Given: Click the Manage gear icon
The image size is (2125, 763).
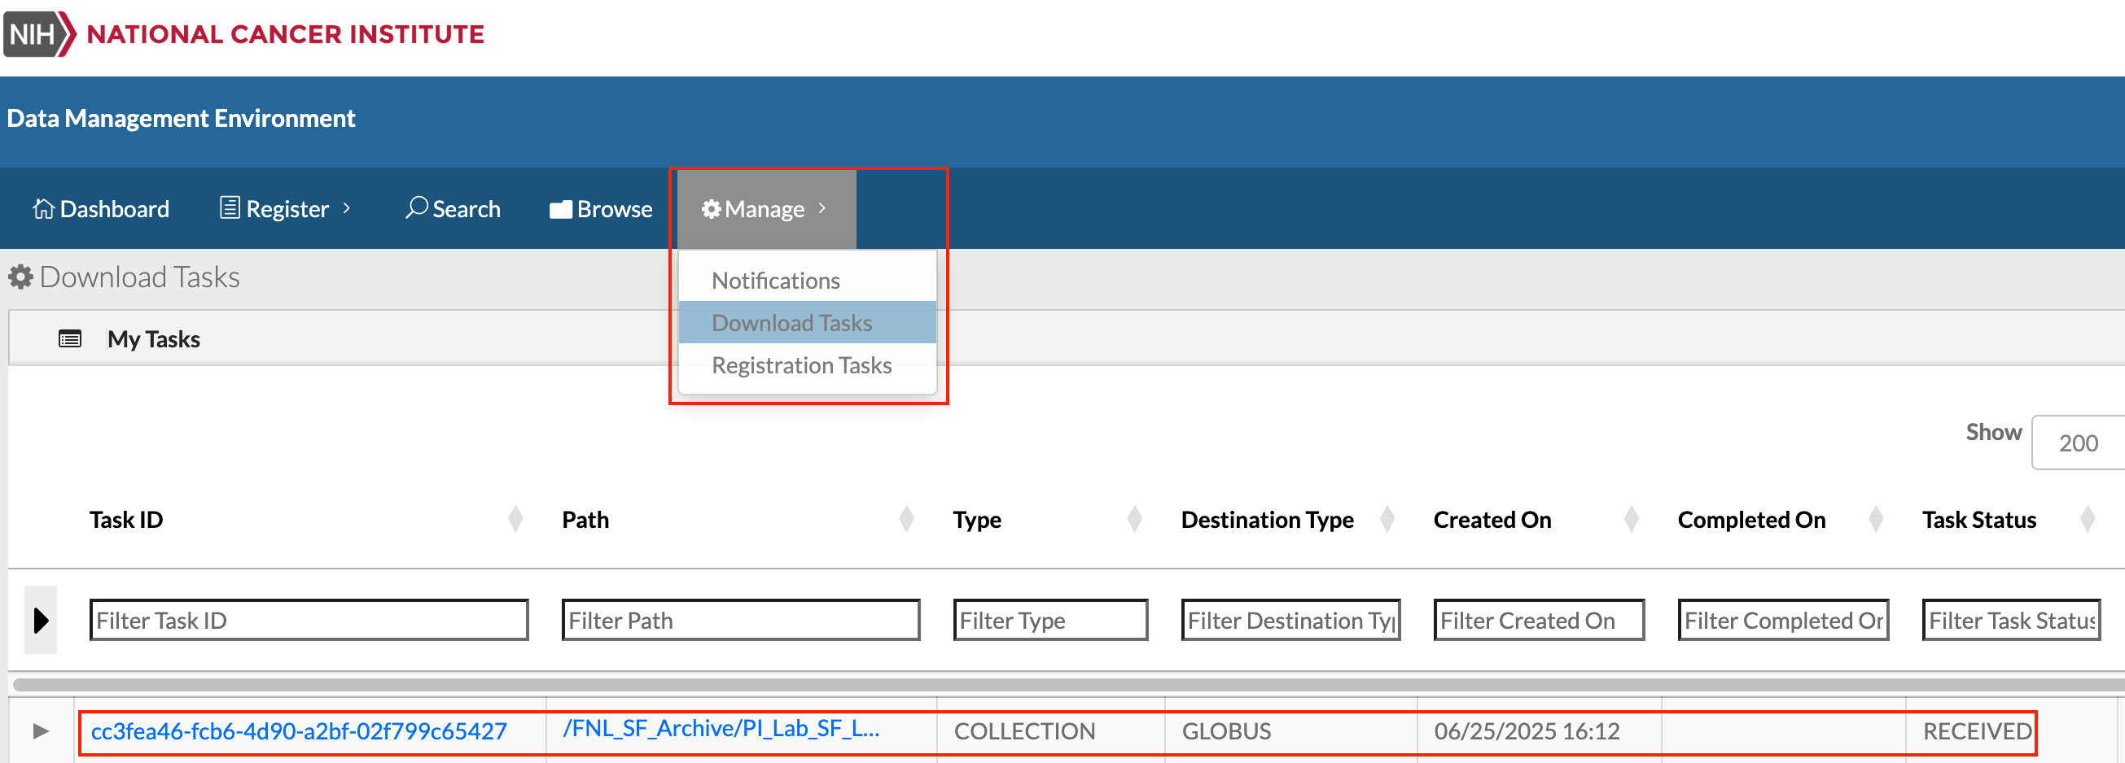Looking at the screenshot, I should click(x=710, y=209).
